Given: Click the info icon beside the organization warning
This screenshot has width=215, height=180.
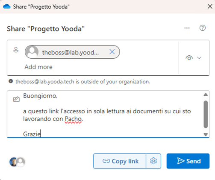Looking at the screenshot, I should click(11, 81).
